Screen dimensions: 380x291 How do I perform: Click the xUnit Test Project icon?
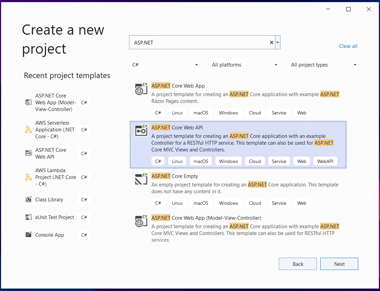[x=28, y=217]
